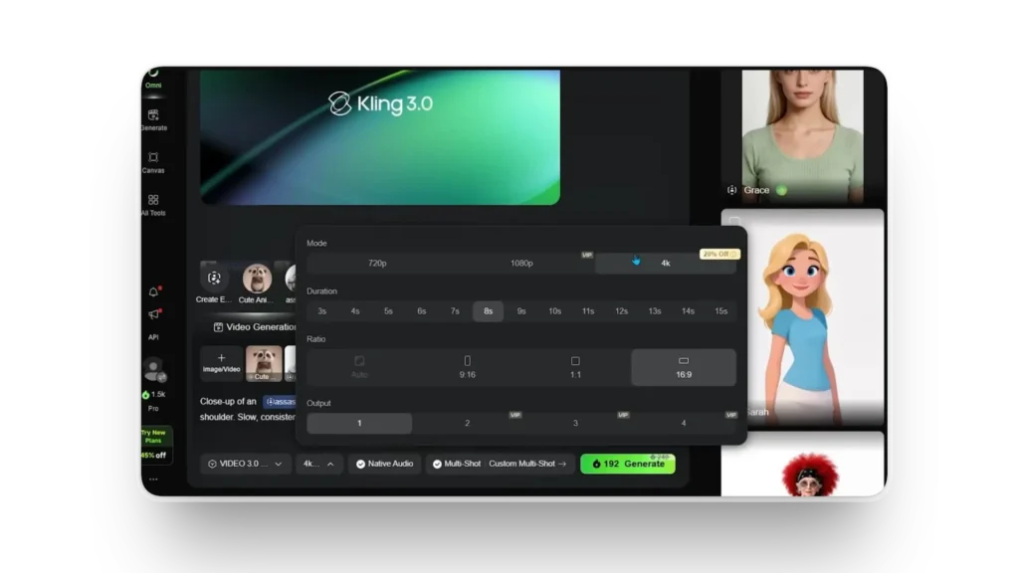The height and width of the screenshot is (573, 1019).
Task: Click into the prompt text beginning Close-up
Action: click(x=228, y=402)
